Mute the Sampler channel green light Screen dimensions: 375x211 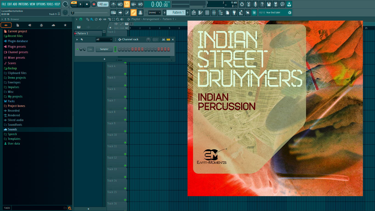[x=77, y=49]
